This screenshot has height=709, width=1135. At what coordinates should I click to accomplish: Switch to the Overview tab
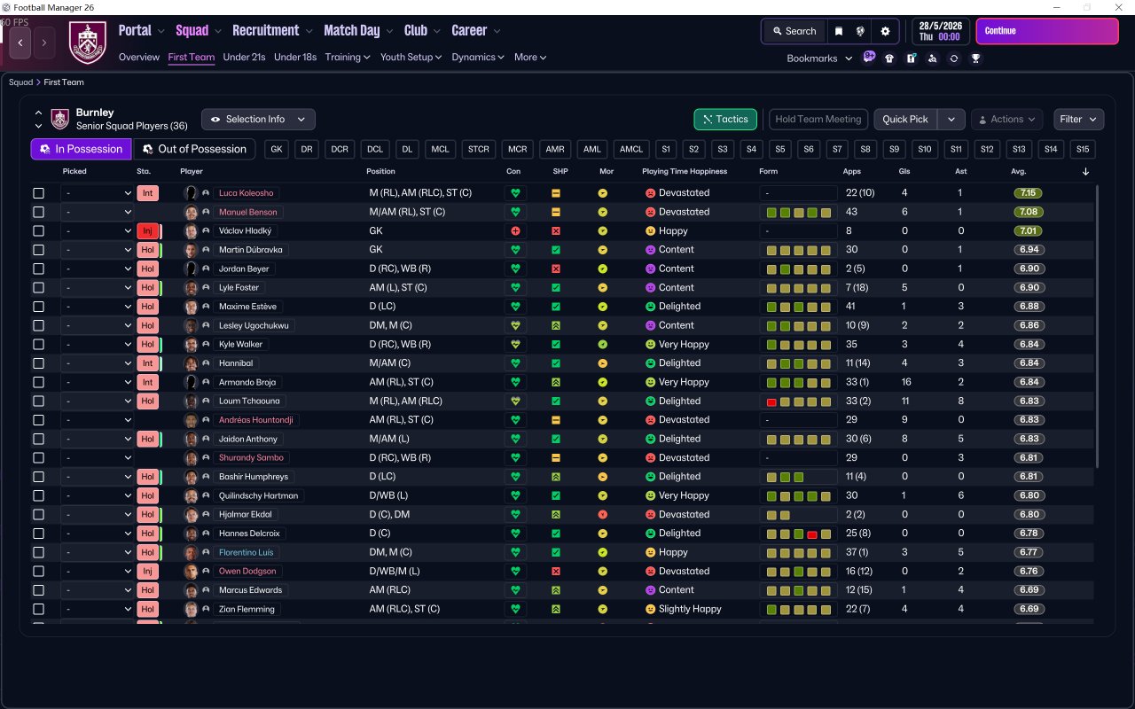coord(139,58)
